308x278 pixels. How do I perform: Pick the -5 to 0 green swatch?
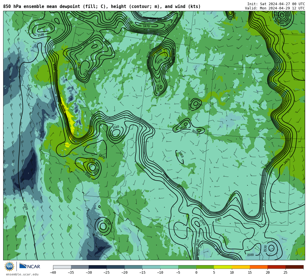(187, 267)
